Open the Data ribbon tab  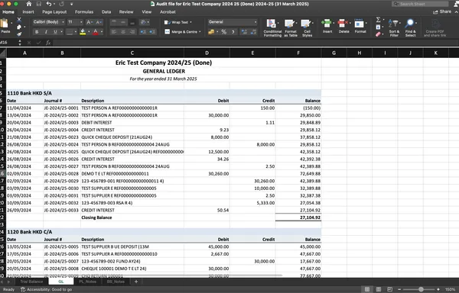click(106, 12)
